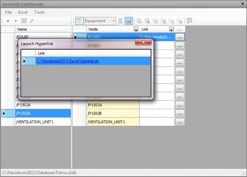Open the Link column filter dropdown
Image resolution: width=247 pixels, height=177 pixels.
(x=171, y=30)
